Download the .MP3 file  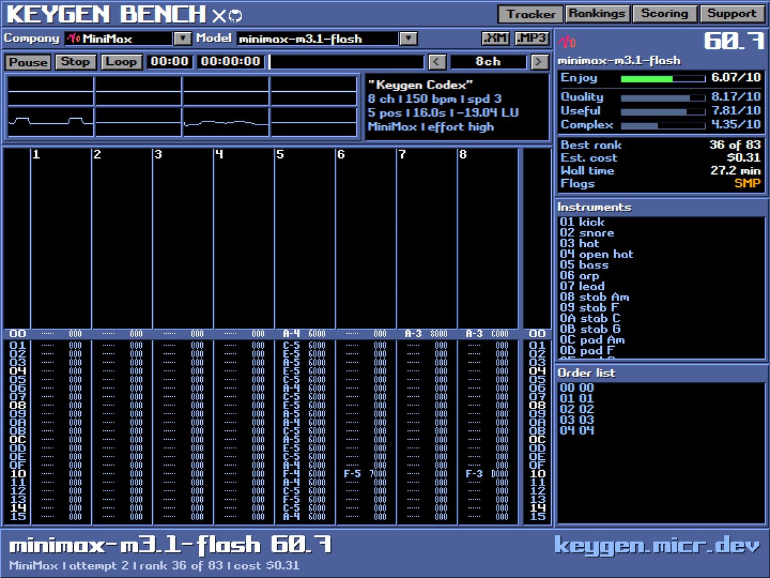(x=532, y=39)
